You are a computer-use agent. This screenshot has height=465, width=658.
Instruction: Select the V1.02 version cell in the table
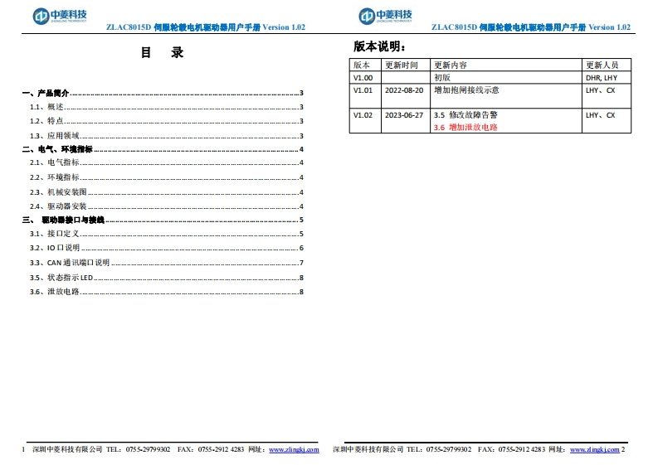[x=363, y=115]
